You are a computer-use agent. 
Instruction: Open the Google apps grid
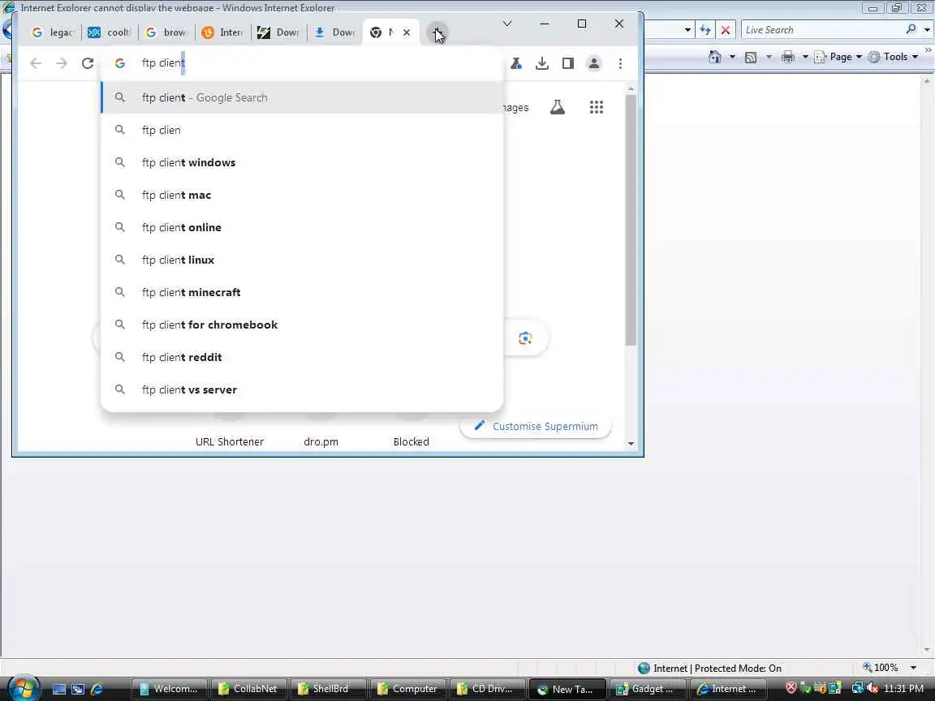[x=597, y=107]
